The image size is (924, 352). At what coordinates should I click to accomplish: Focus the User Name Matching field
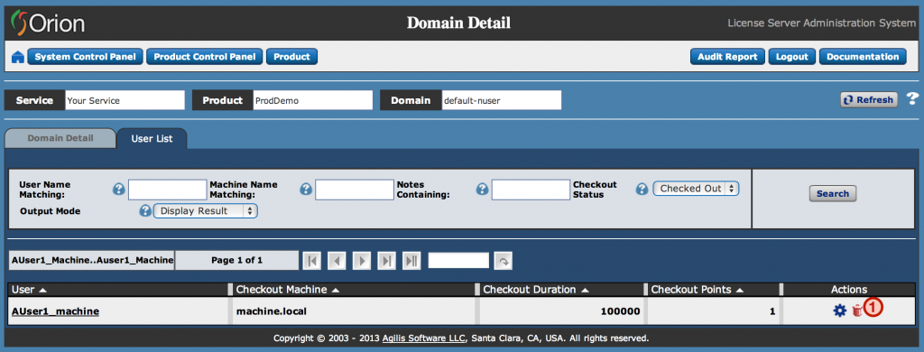coord(168,190)
